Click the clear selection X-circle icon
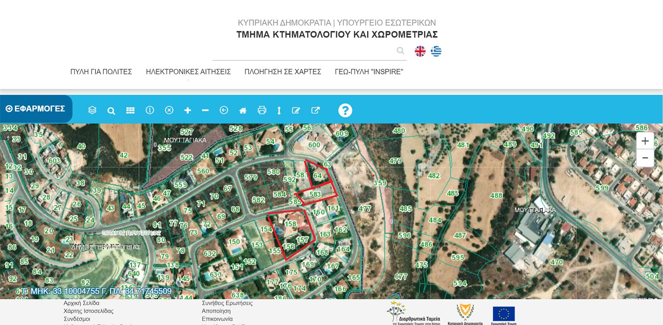This screenshot has width=663, height=325. click(169, 110)
